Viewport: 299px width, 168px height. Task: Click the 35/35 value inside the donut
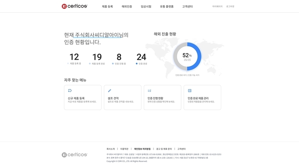coord(187,60)
